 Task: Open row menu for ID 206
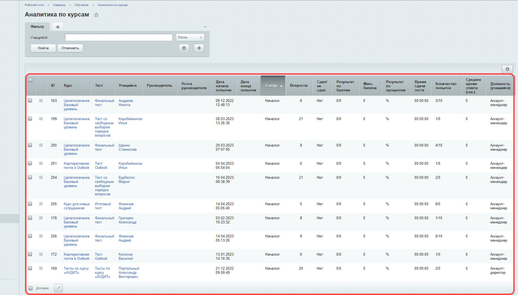(41, 236)
